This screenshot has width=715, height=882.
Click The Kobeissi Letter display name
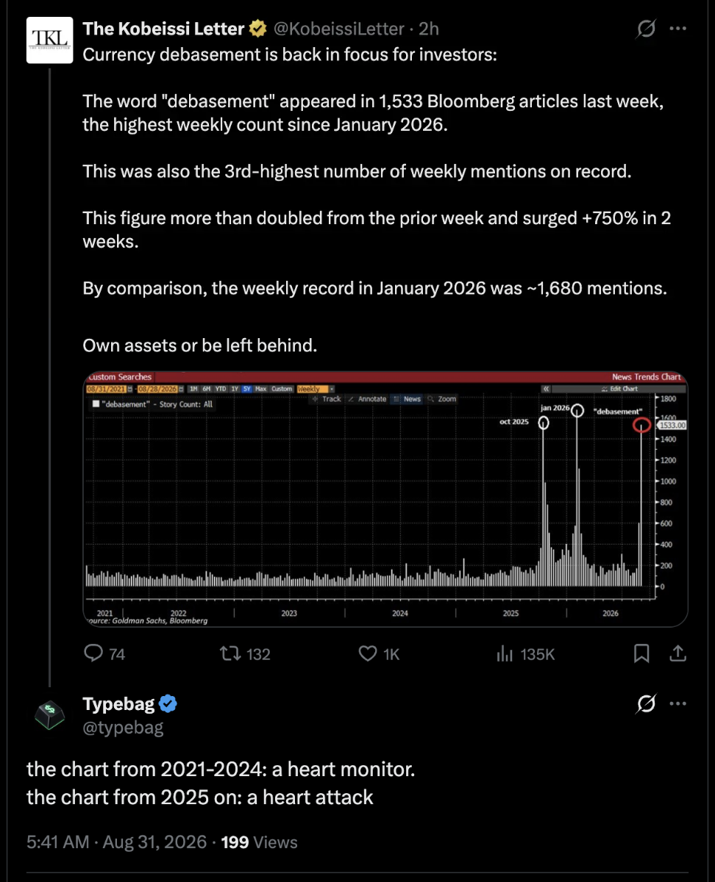[163, 29]
